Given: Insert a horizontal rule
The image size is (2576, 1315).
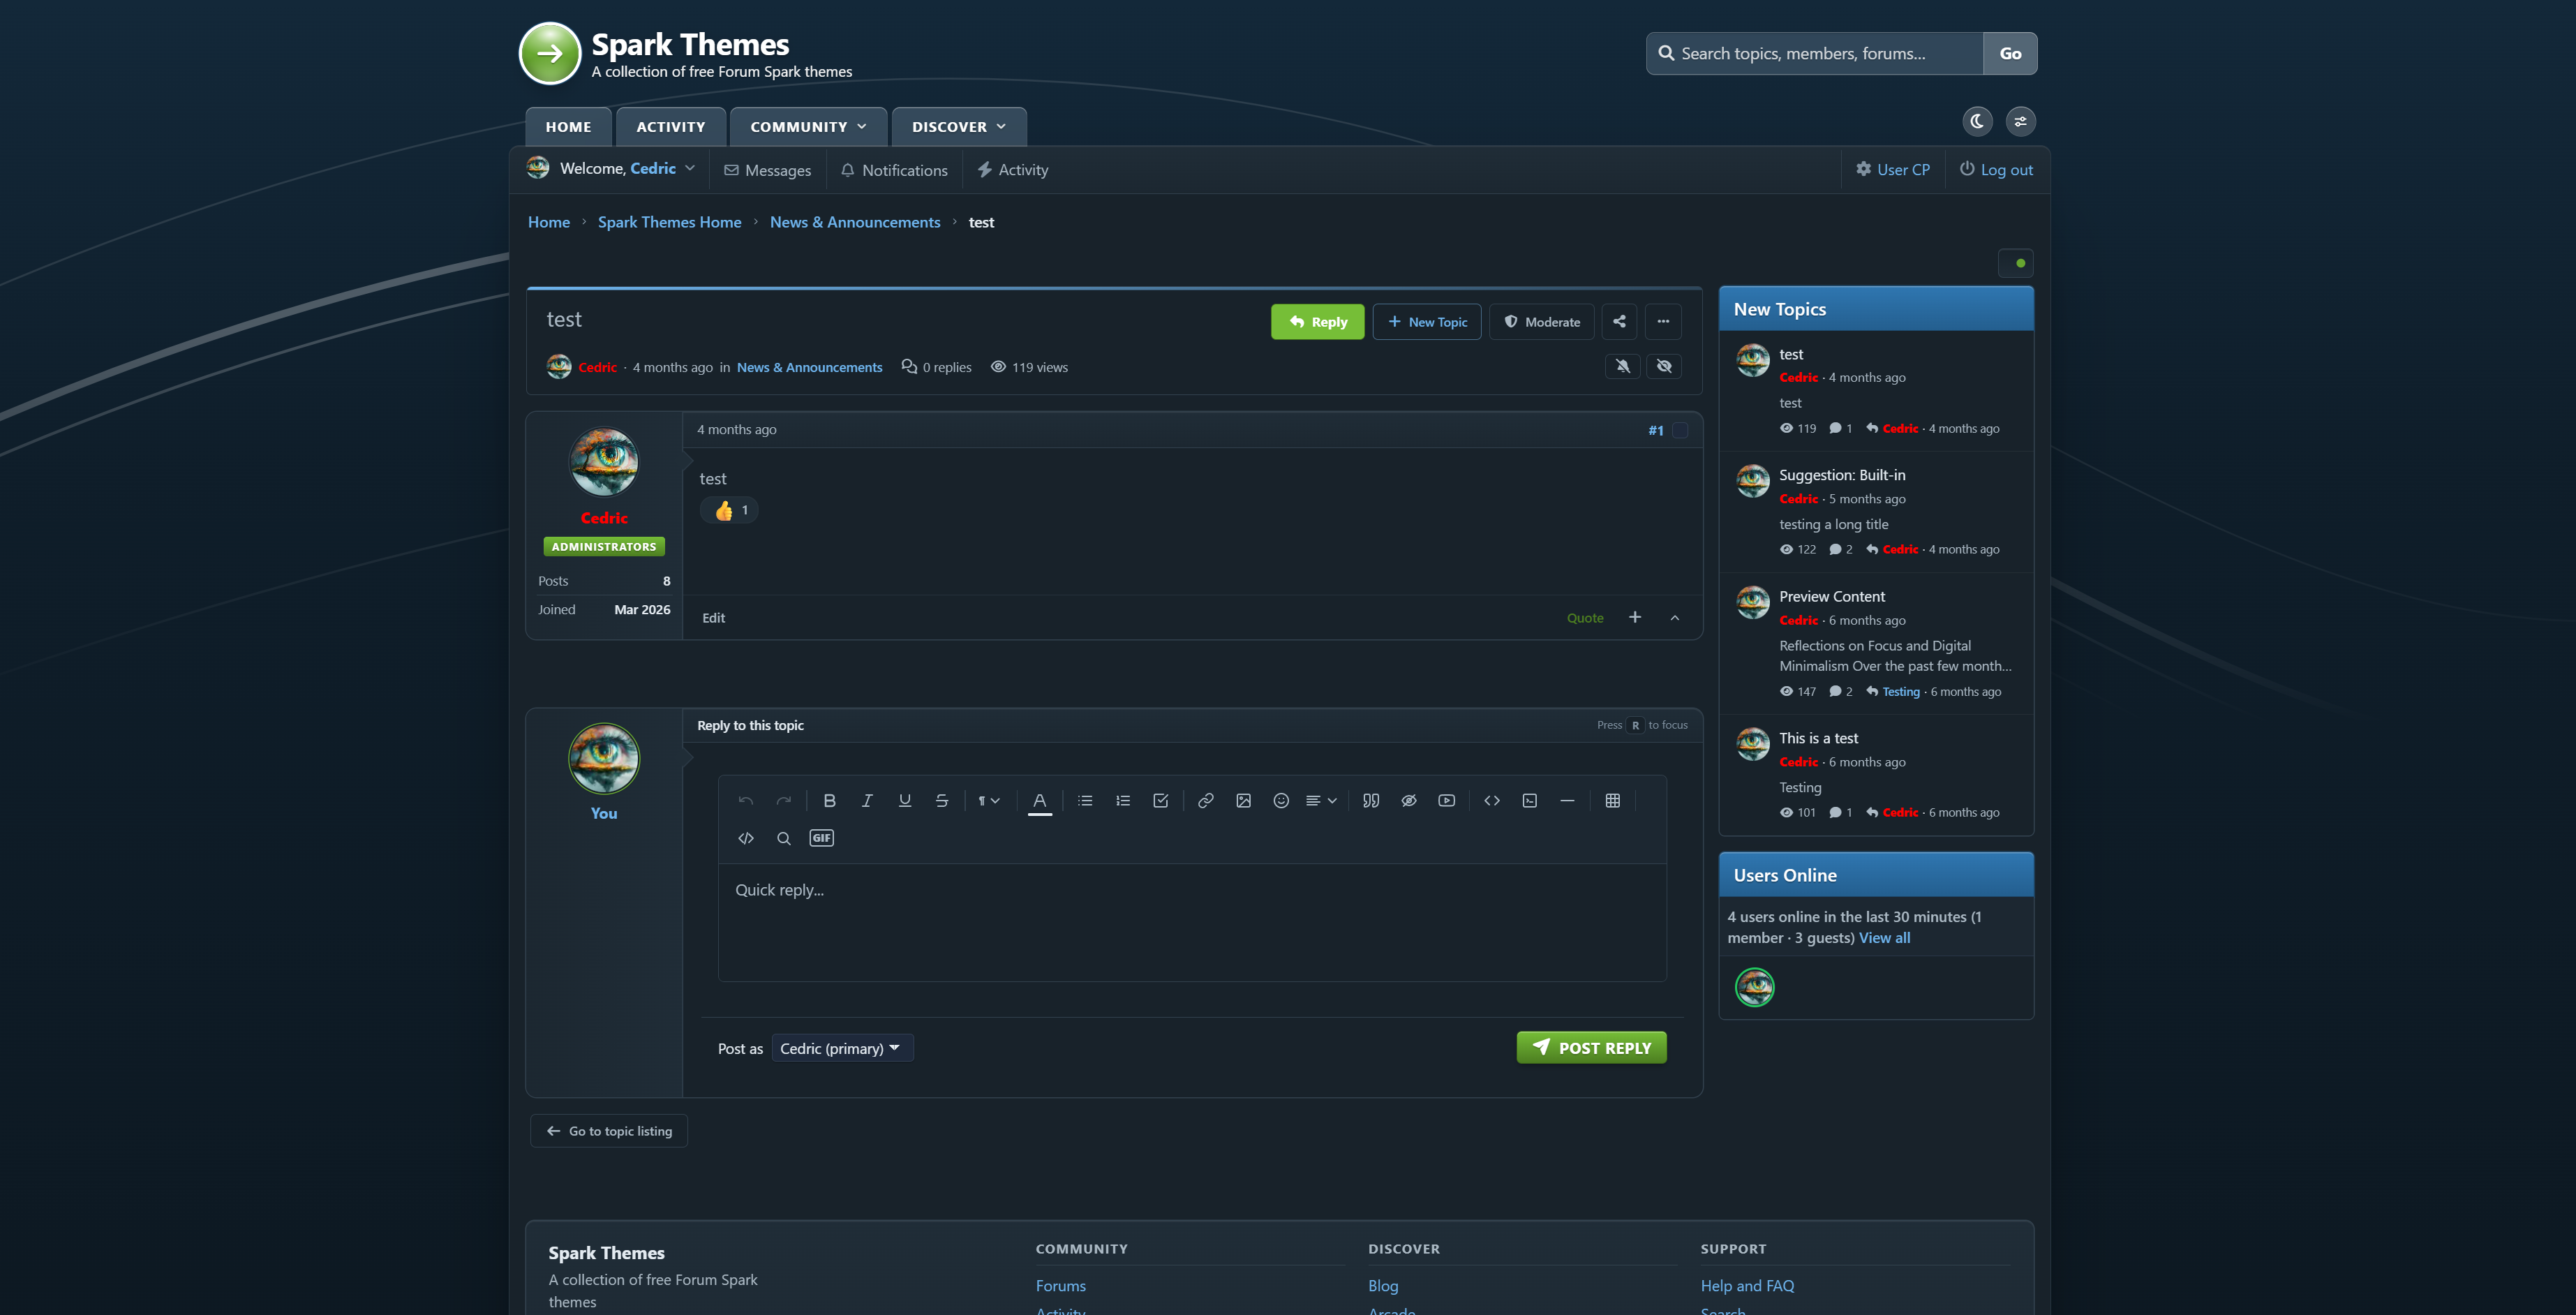Looking at the screenshot, I should pyautogui.click(x=1567, y=800).
